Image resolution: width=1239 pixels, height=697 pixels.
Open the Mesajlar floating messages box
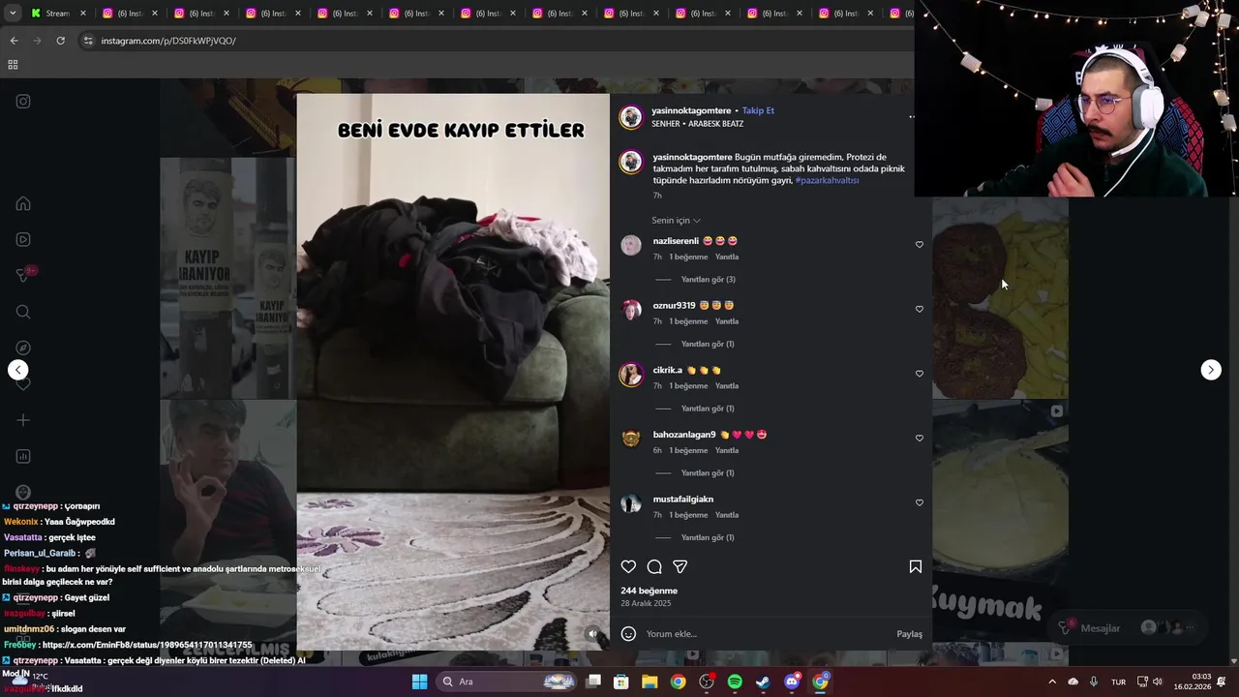(x=1128, y=628)
